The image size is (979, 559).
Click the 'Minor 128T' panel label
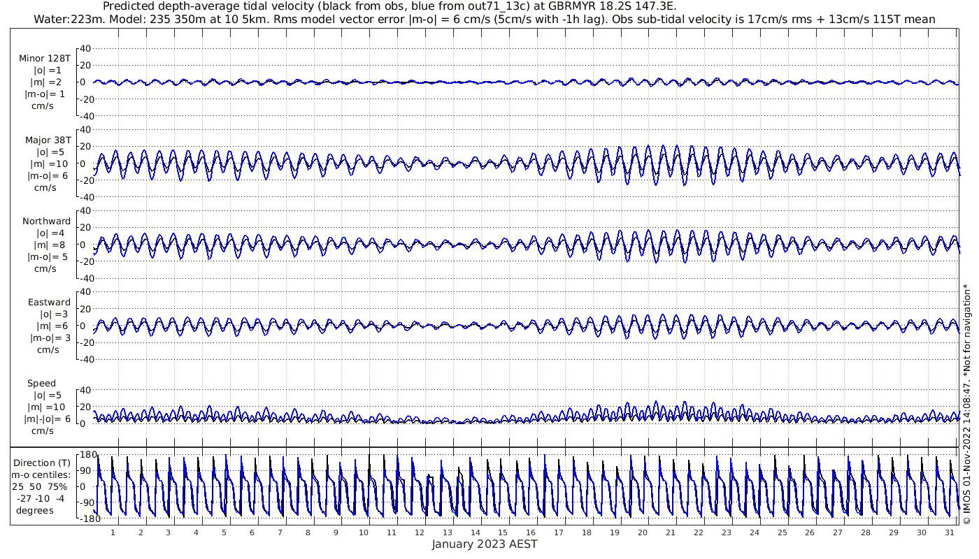(x=45, y=59)
